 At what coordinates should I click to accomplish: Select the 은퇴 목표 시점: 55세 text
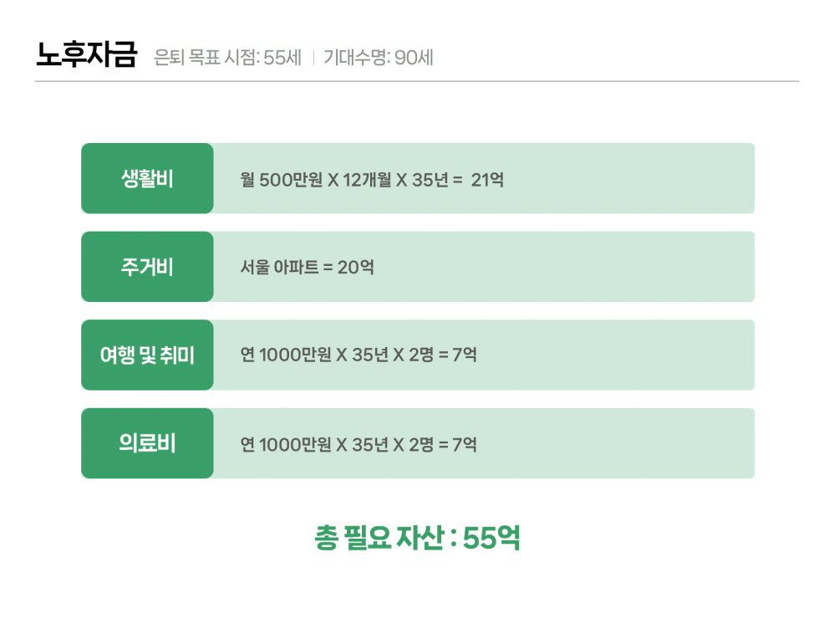(x=227, y=58)
